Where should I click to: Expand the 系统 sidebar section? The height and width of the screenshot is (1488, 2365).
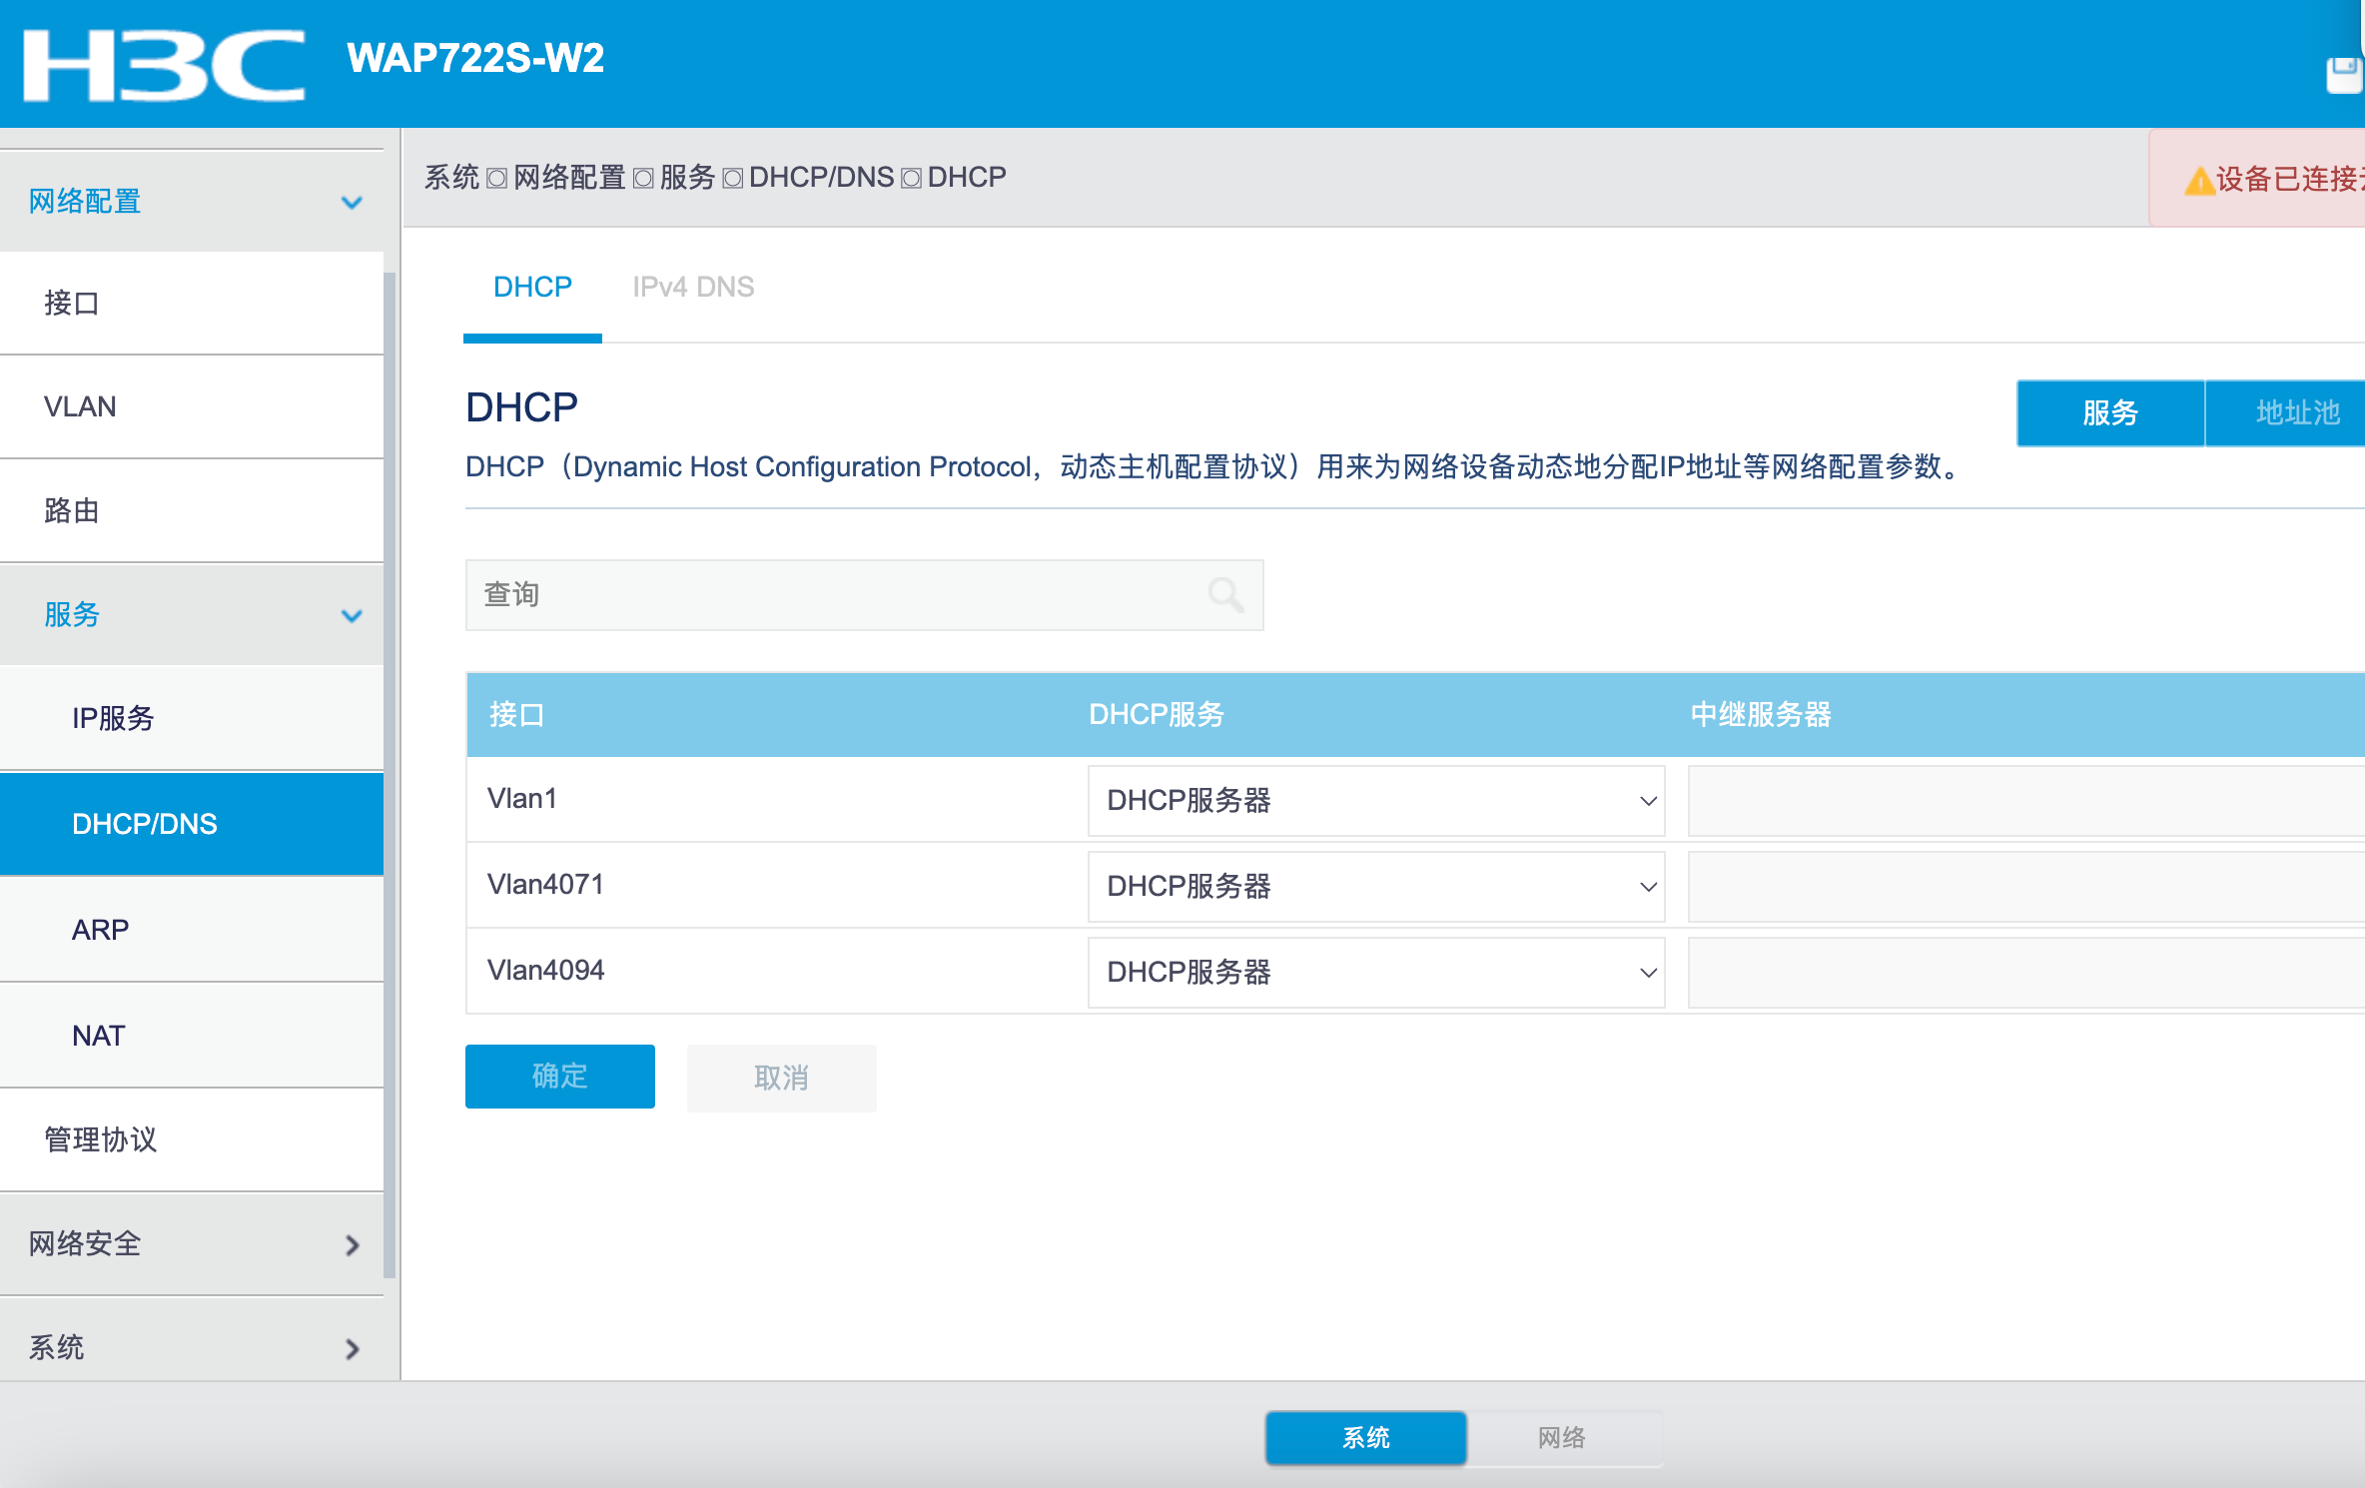[x=352, y=1349]
